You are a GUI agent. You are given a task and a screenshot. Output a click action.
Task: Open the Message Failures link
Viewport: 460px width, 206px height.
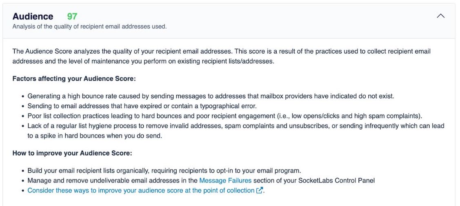(225, 180)
